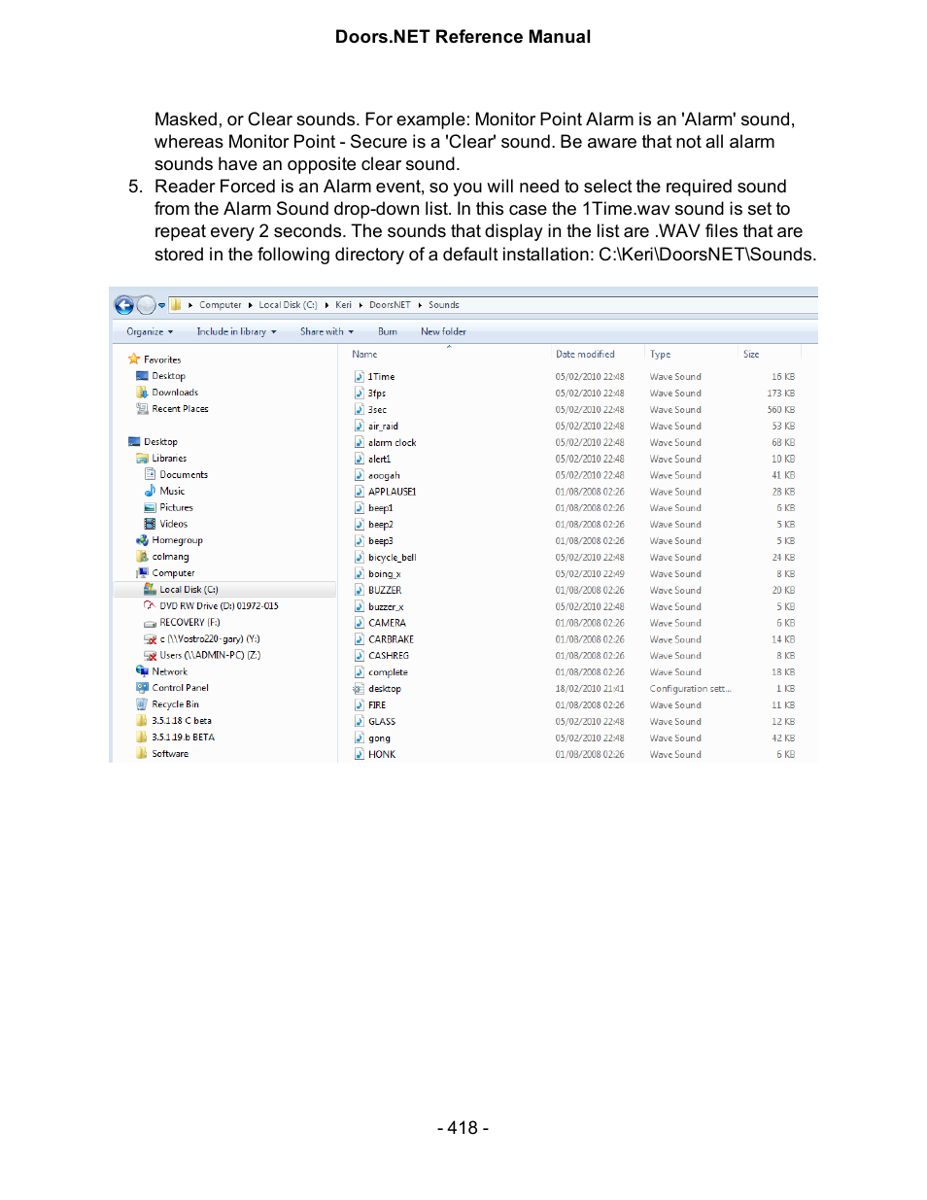927x1200 pixels.
Task: Click the folder icon in address bar
Action: 176,305
